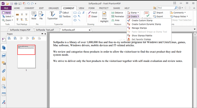Click the Import comments button
The width and height of the screenshot is (197, 108).
coord(158,13)
